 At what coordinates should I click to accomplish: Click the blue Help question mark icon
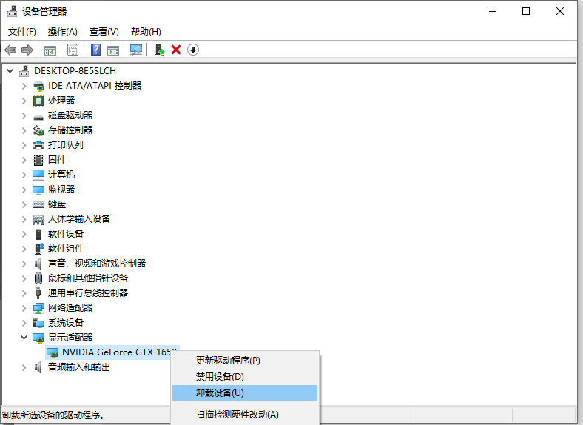[x=96, y=50]
